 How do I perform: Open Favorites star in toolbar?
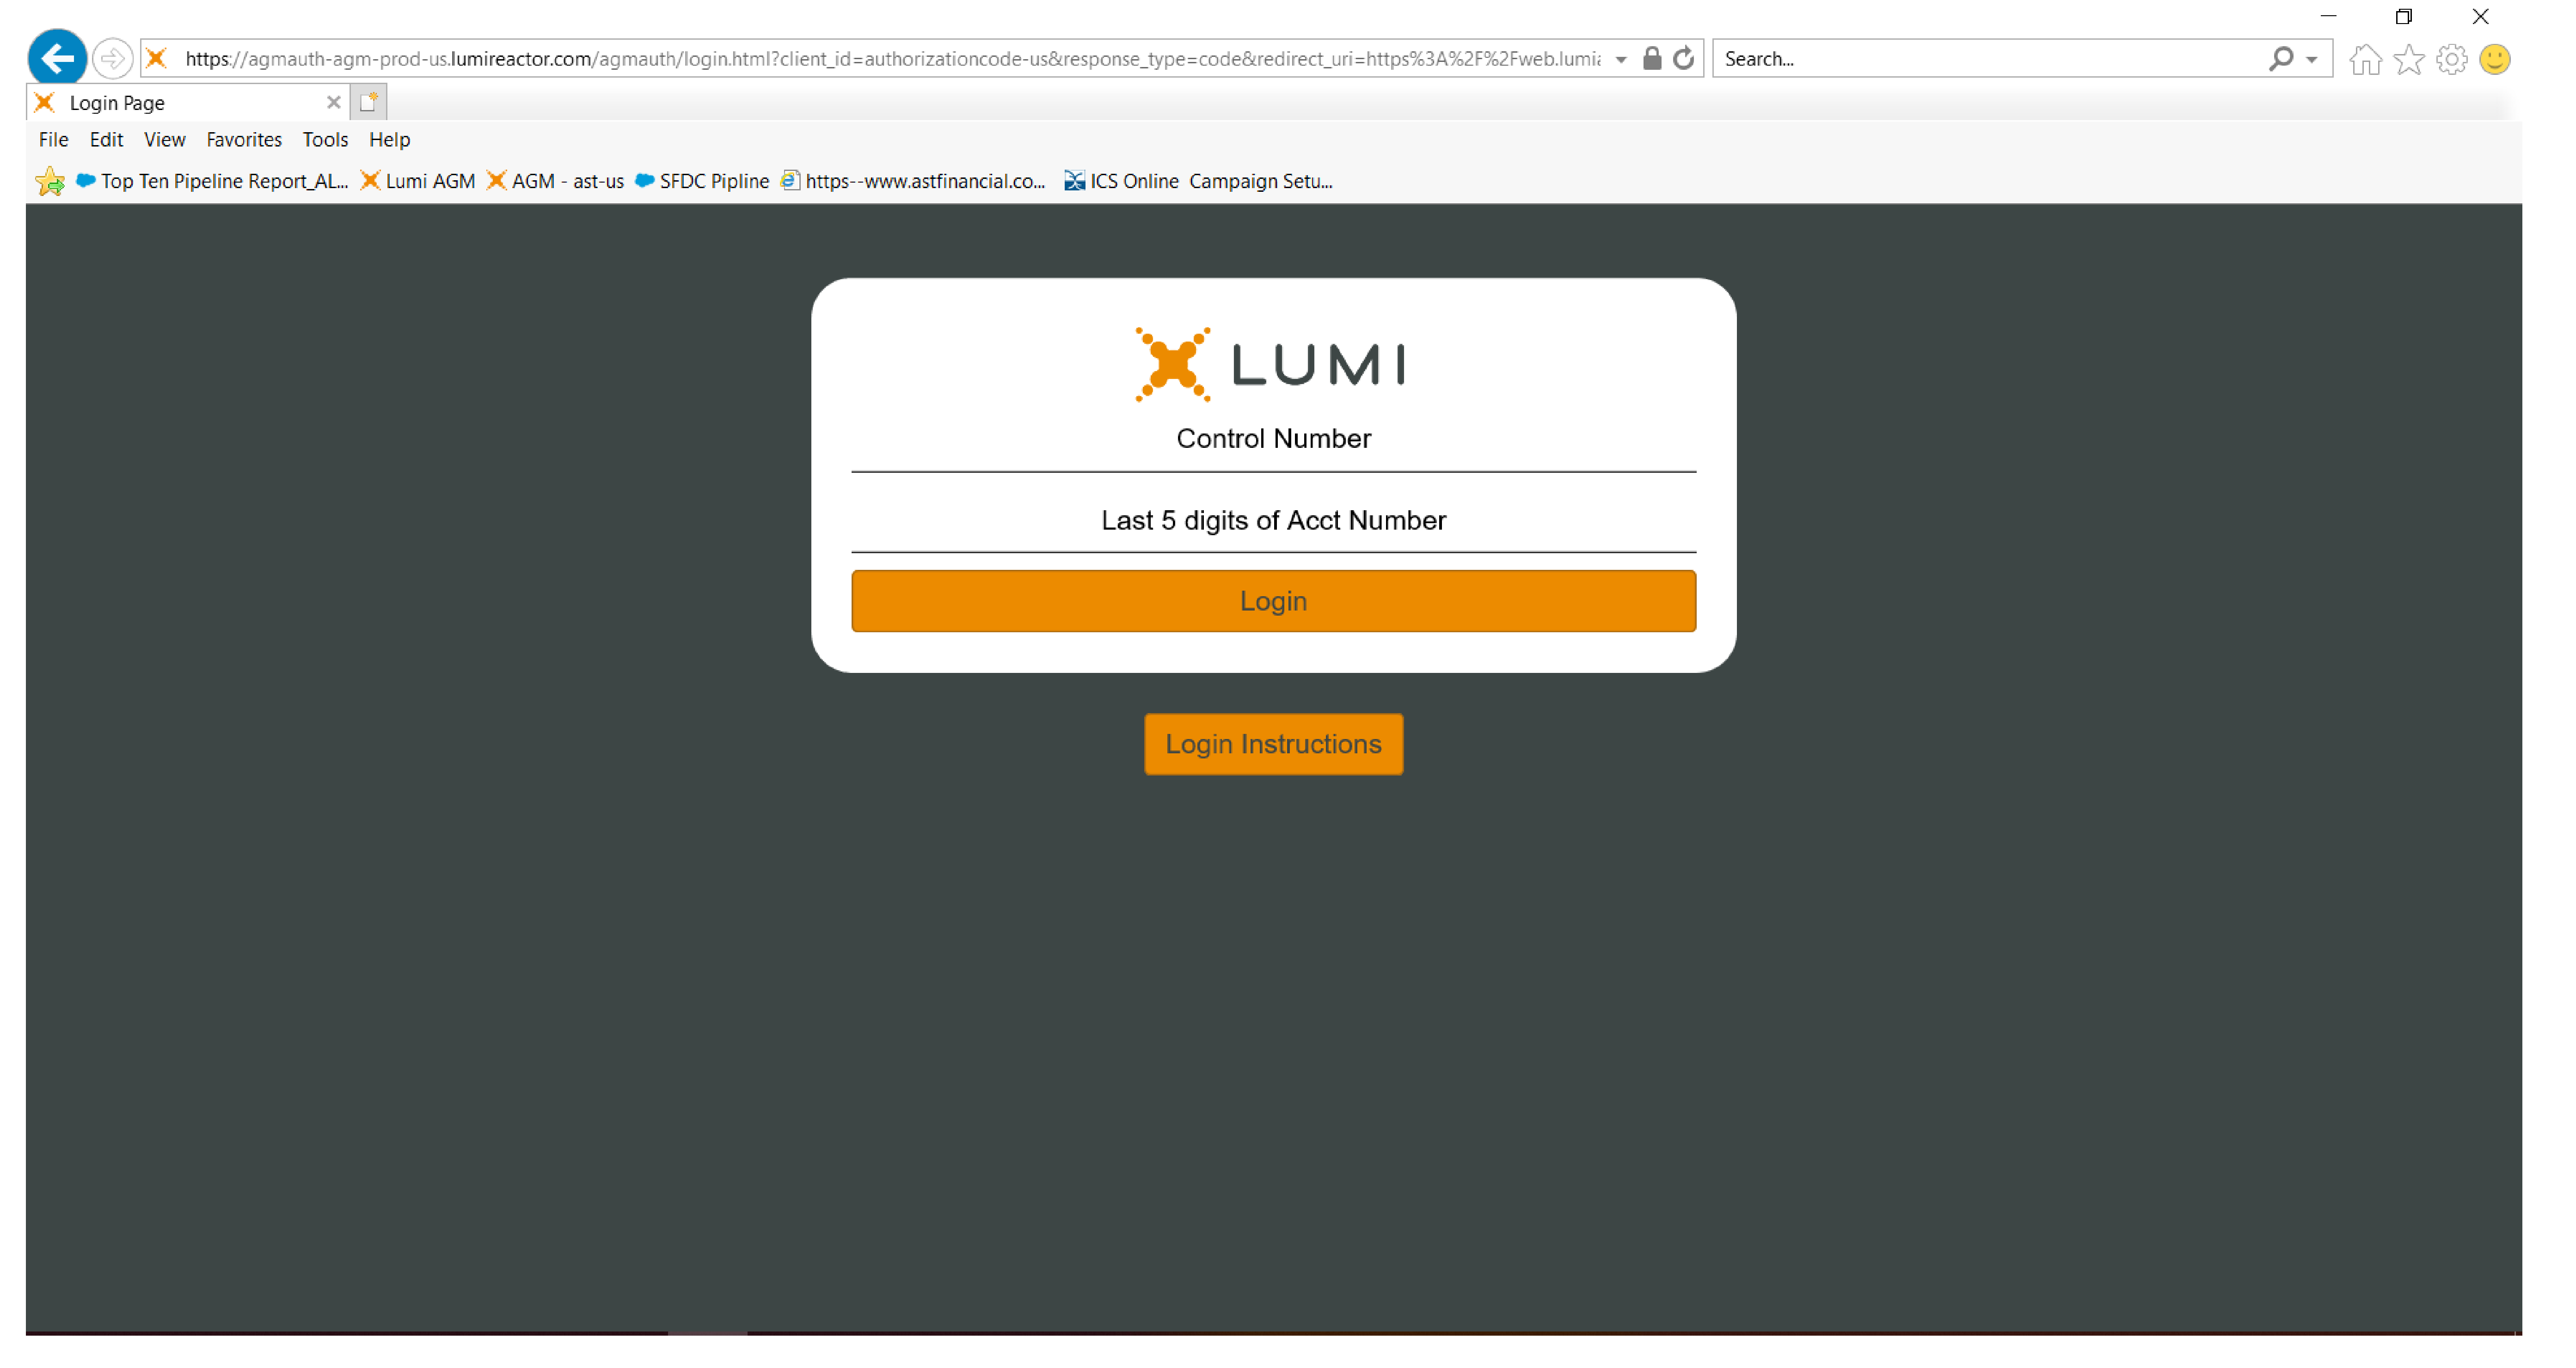[2409, 59]
